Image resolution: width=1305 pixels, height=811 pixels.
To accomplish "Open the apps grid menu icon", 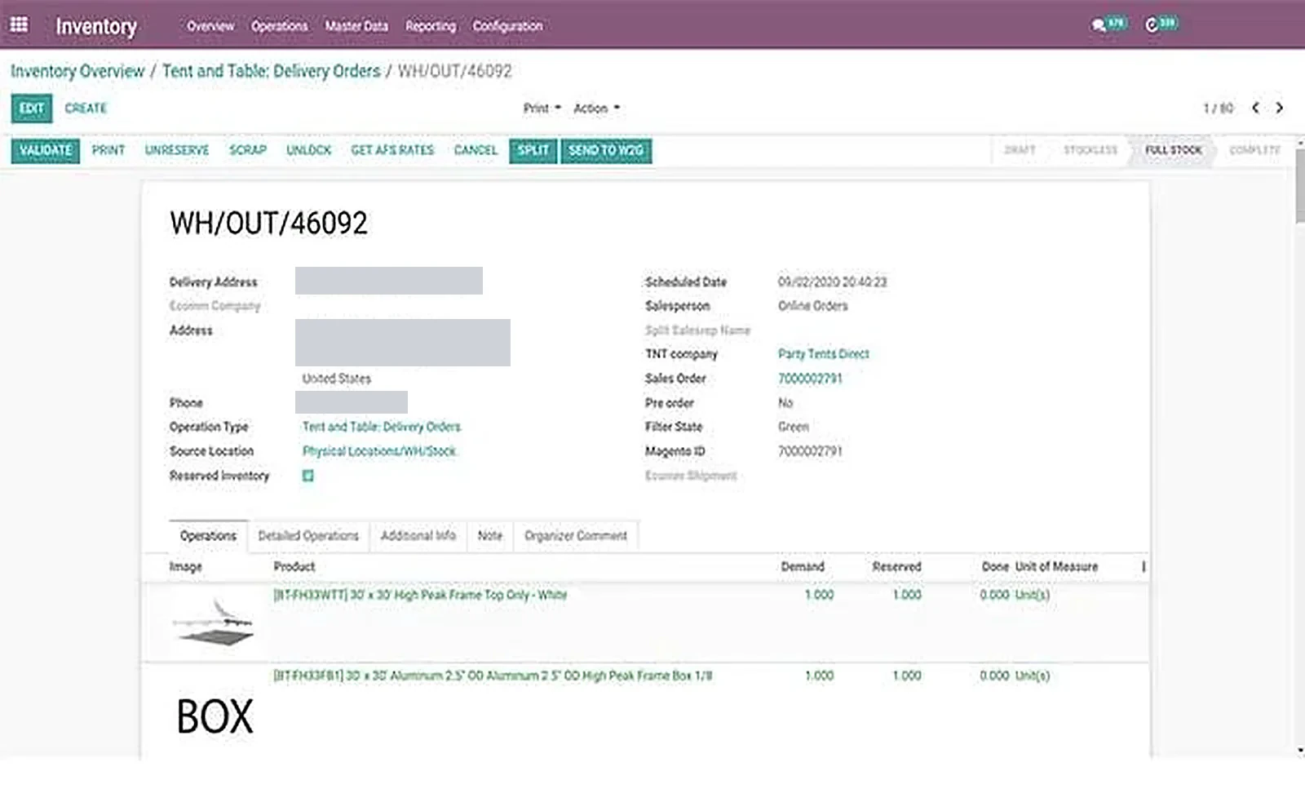I will [x=19, y=24].
